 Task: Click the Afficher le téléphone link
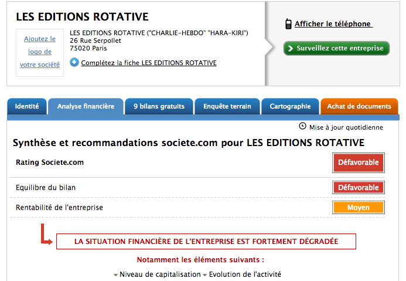point(333,24)
